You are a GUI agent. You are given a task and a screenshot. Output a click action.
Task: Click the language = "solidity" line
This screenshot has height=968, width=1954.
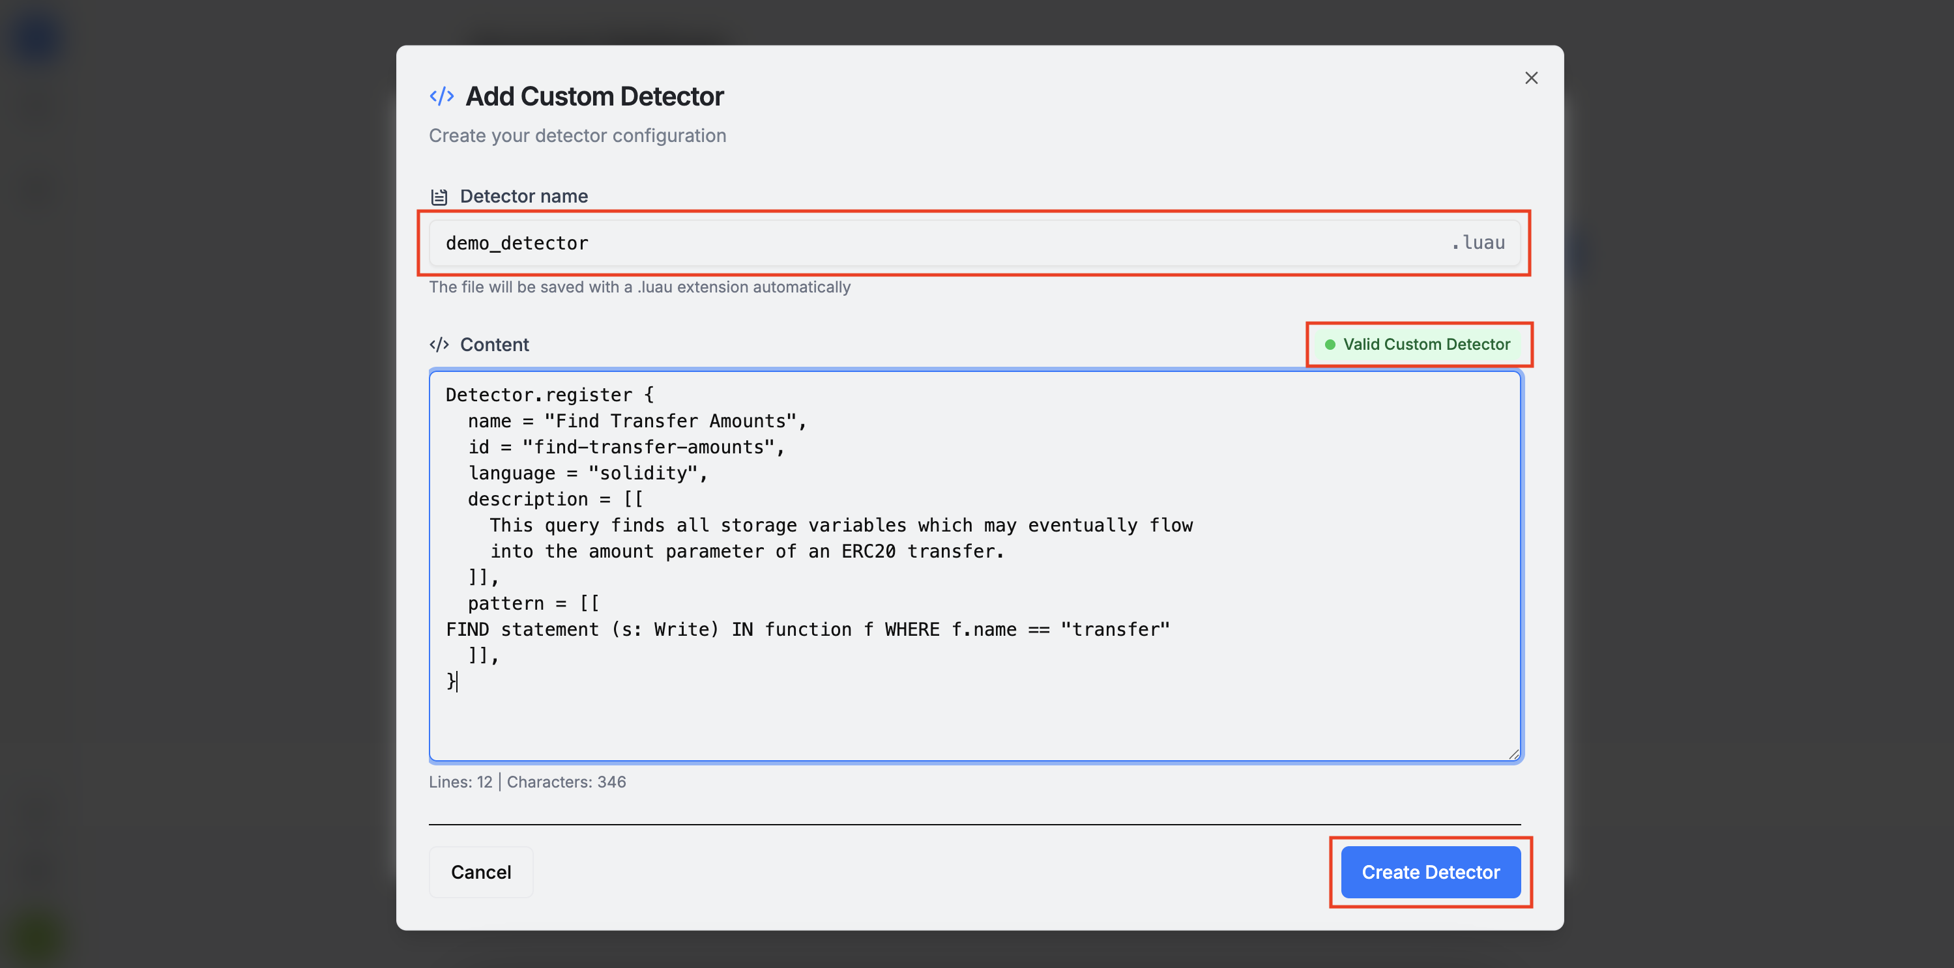(x=587, y=473)
